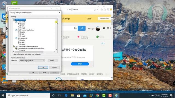Show hidden tray icons chevron
Image resolution: width=175 pixels, height=98 pixels.
[x=149, y=96]
